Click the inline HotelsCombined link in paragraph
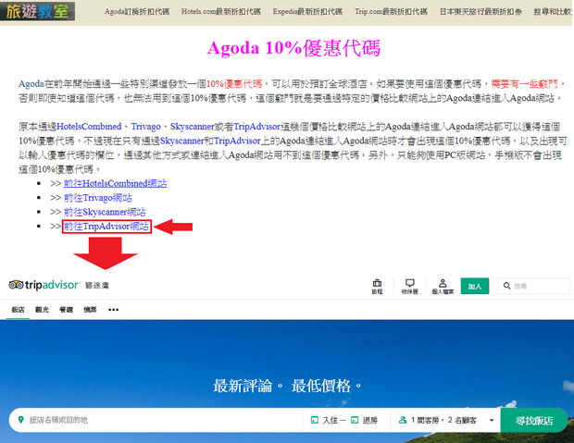 click(x=89, y=127)
